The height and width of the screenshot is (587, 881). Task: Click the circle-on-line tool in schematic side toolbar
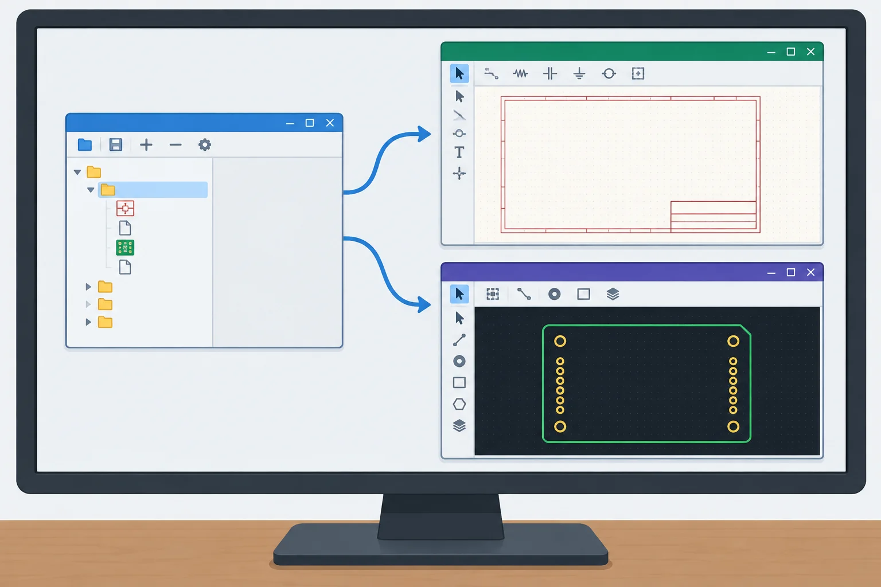tap(459, 134)
